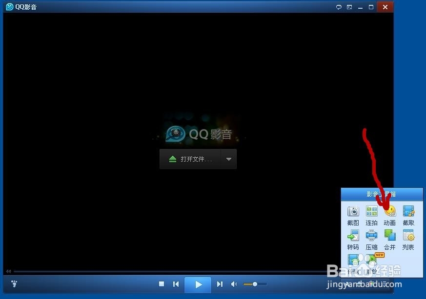
Task: Open the 转码 transcode tool
Action: pyautogui.click(x=353, y=240)
